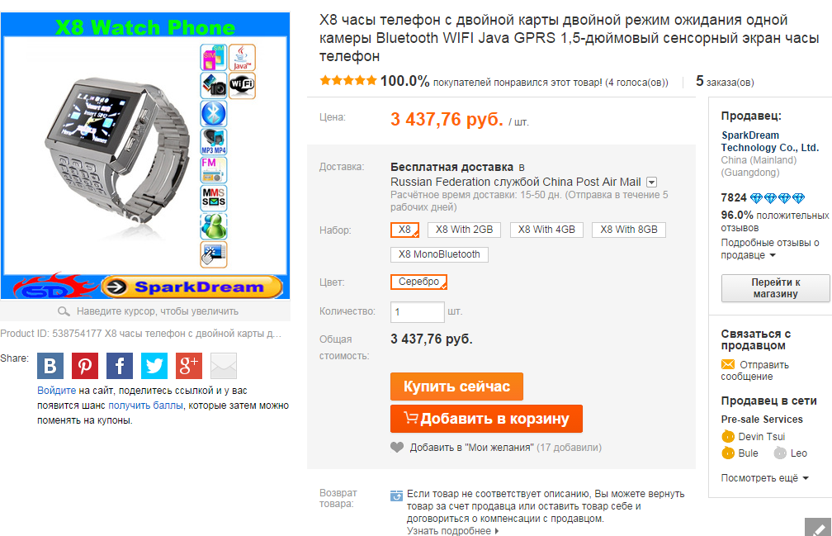This screenshot has width=832, height=536.
Task: Open shipping method dropdown arrow
Action: pyautogui.click(x=651, y=183)
